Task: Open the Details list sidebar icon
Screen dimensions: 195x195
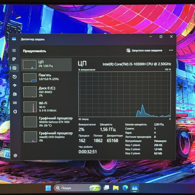Action: 15,103
